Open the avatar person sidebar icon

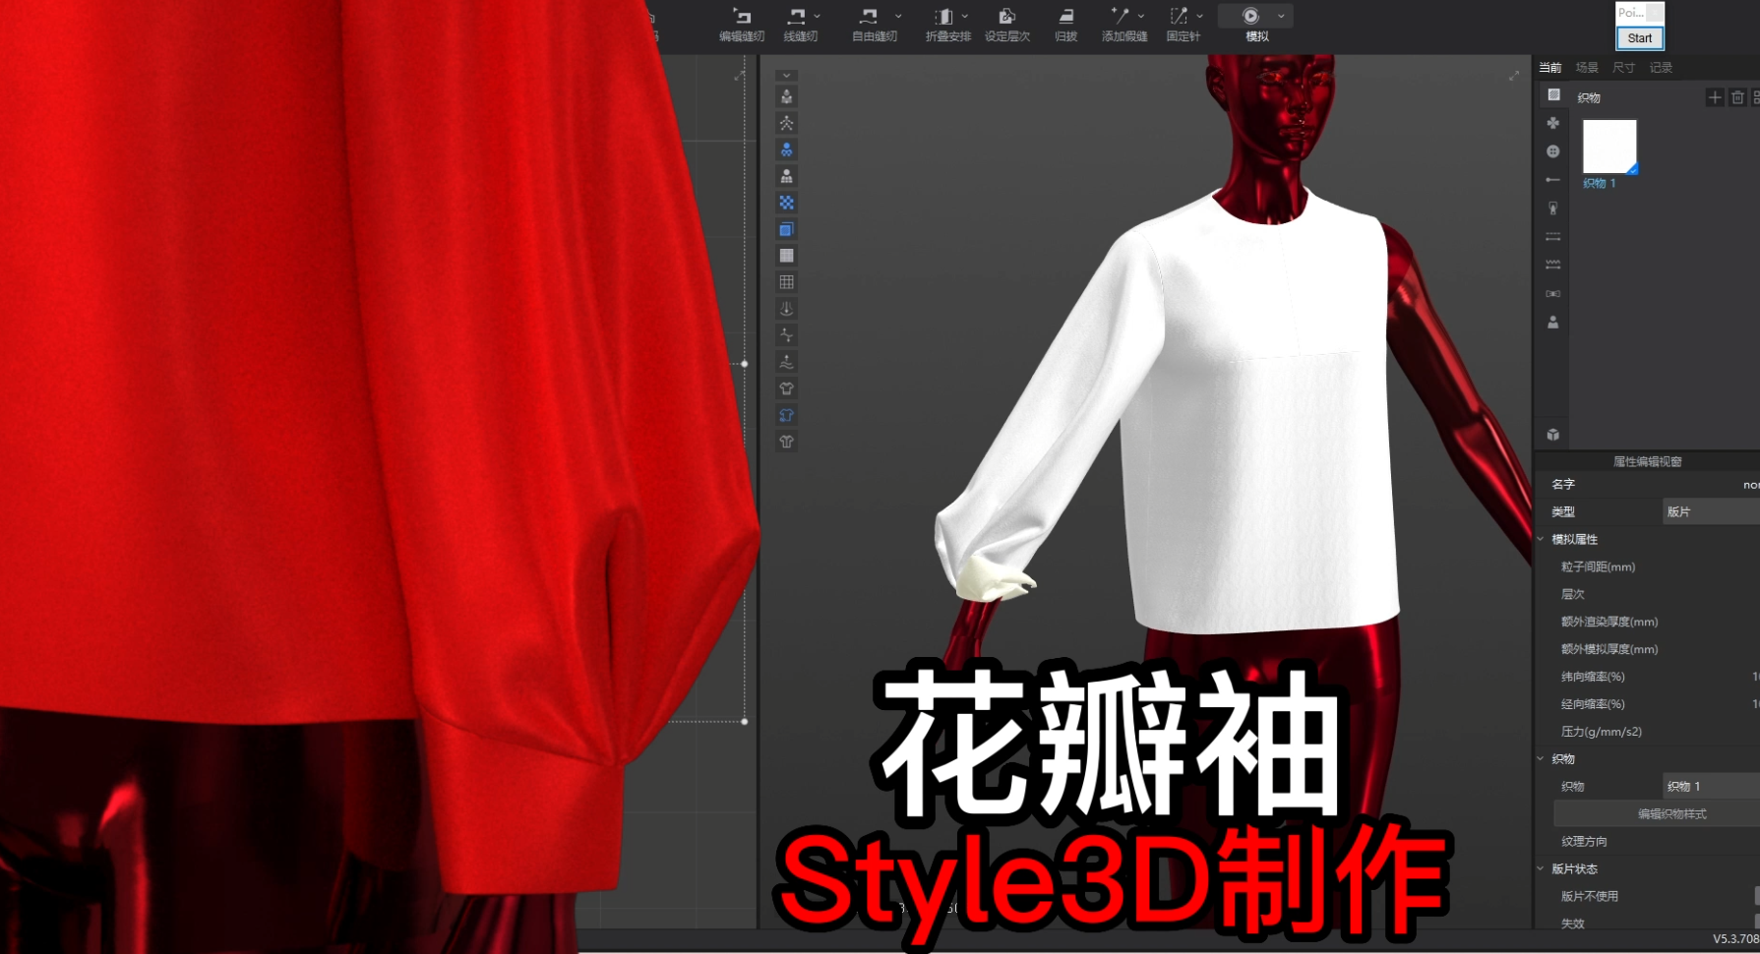coord(1553,323)
